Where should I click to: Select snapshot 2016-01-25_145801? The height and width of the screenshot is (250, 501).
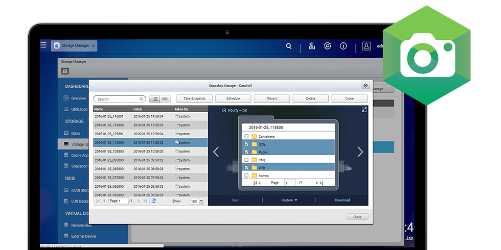[x=150, y=116]
